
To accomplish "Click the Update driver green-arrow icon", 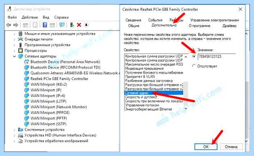I will [72, 25].
